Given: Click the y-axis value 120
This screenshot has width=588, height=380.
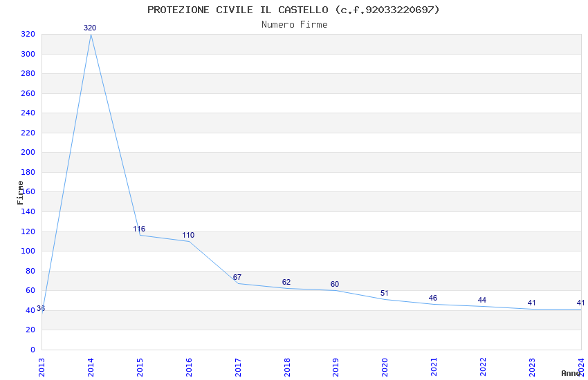Looking at the screenshot, I should coord(28,231).
